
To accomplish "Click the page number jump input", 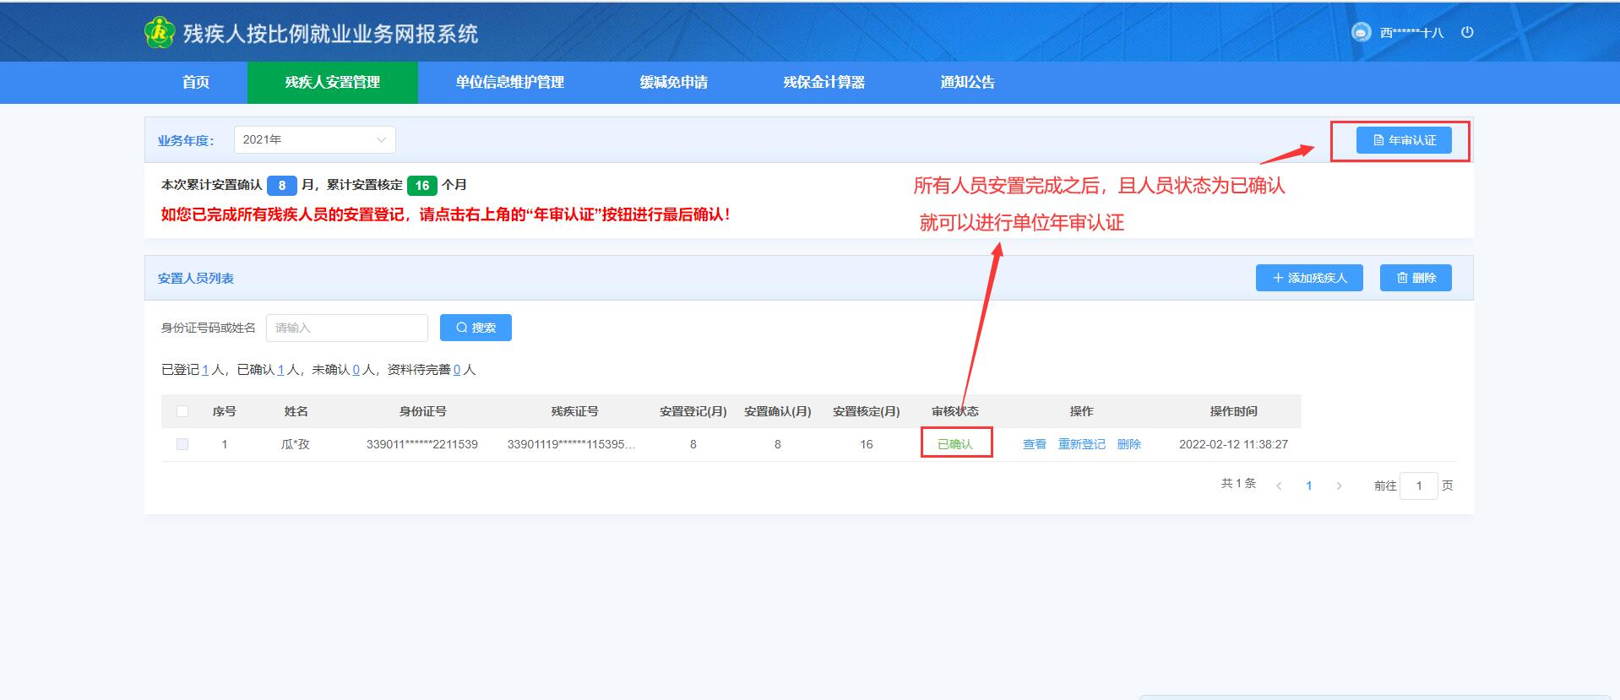I will [1418, 486].
